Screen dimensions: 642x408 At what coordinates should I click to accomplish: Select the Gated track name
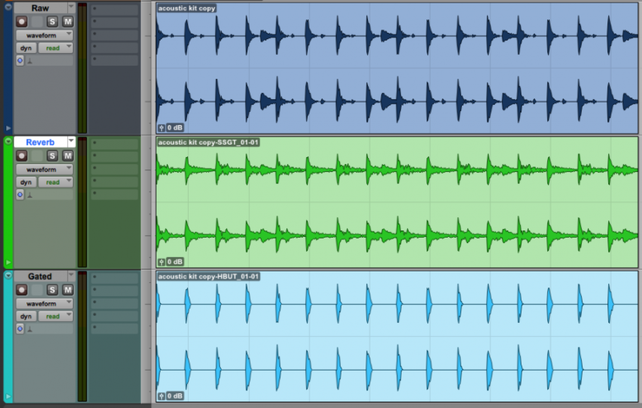pos(40,276)
